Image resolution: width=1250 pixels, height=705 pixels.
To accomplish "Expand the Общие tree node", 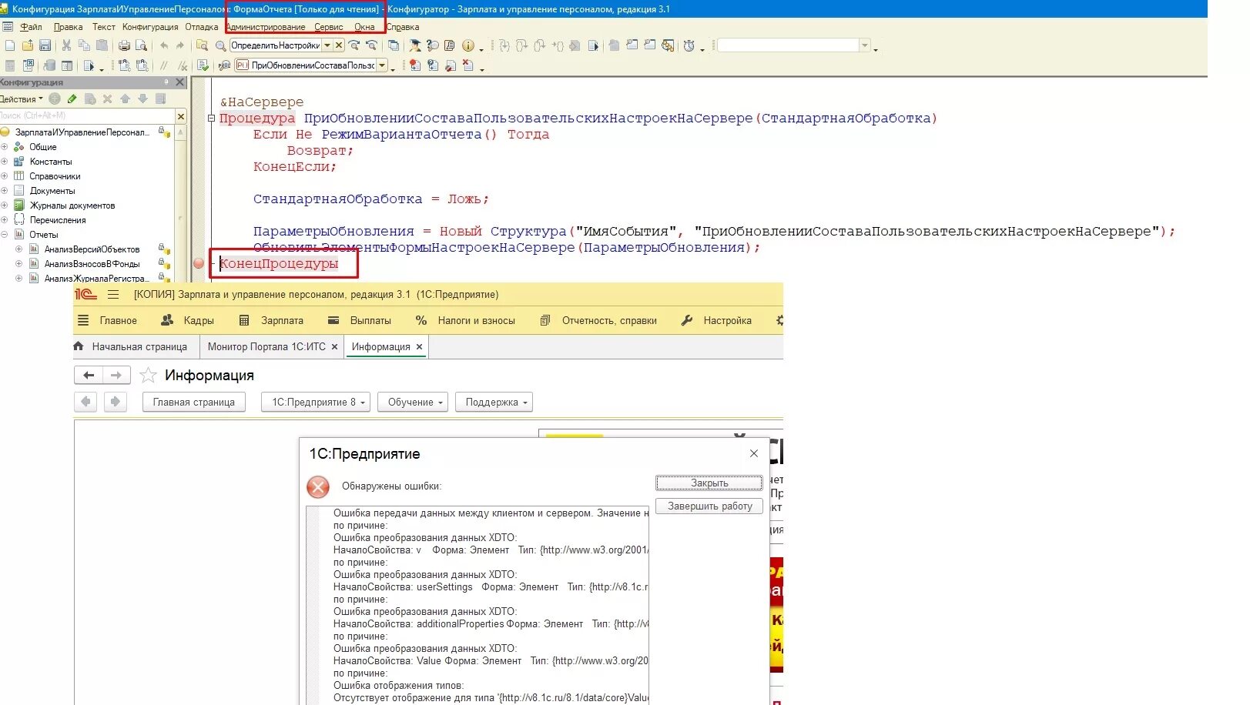I will pos(5,147).
